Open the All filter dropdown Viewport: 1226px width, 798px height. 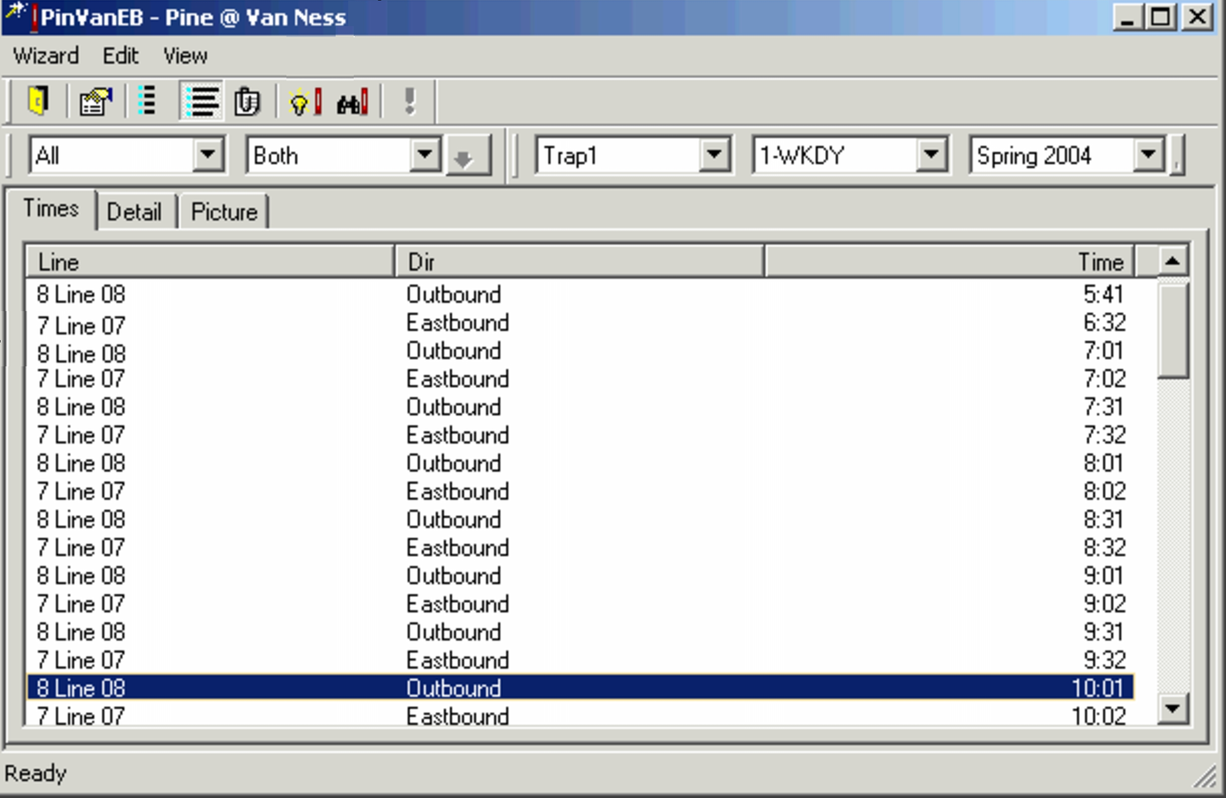click(208, 155)
